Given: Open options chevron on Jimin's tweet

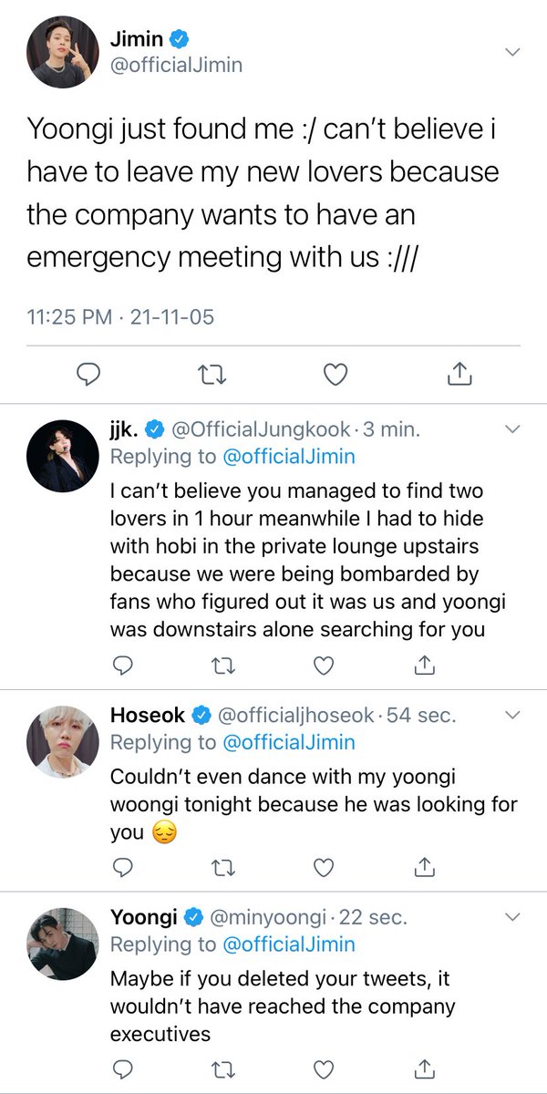Looking at the screenshot, I should pos(513,52).
